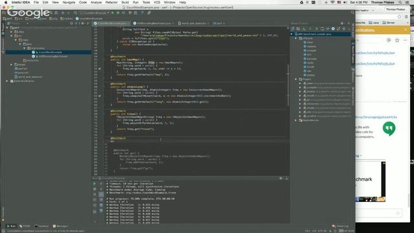Open the Refactor menu
Image resolution: width=414 pixels, height=233 pixels.
tap(111, 3)
